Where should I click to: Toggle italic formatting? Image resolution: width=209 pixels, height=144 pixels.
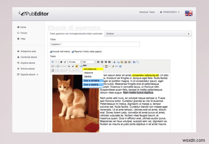coord(65,62)
